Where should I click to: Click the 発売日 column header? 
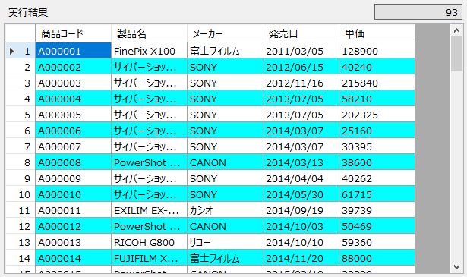(x=301, y=33)
